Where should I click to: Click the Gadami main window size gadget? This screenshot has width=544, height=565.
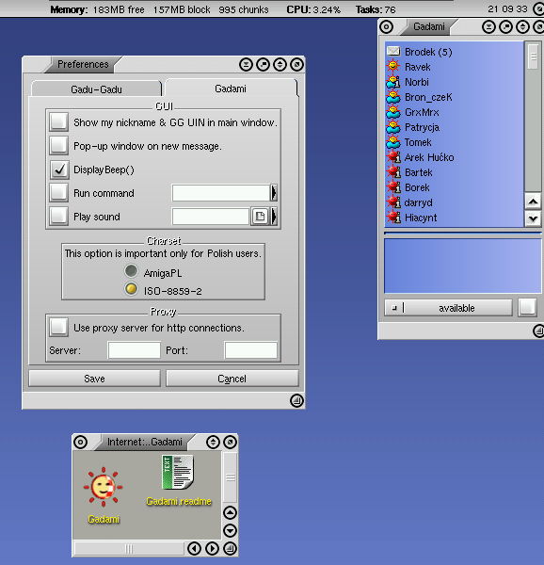pos(538,331)
